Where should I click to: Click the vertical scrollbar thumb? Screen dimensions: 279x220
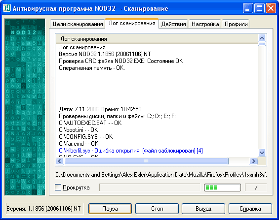pos(262,44)
